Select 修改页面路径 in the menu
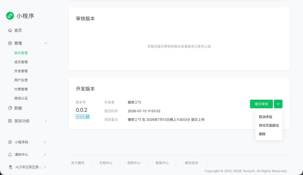This screenshot has height=175, width=303. (269, 126)
